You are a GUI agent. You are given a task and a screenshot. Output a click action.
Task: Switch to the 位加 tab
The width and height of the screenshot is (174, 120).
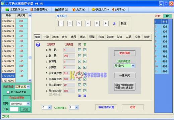pyautogui.click(x=101, y=37)
